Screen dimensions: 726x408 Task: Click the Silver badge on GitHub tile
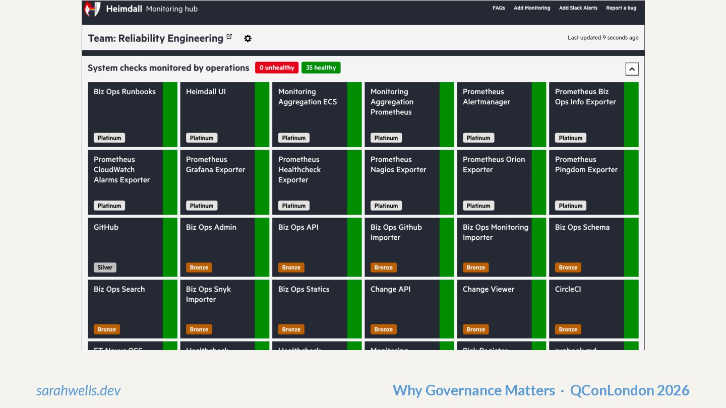point(105,267)
